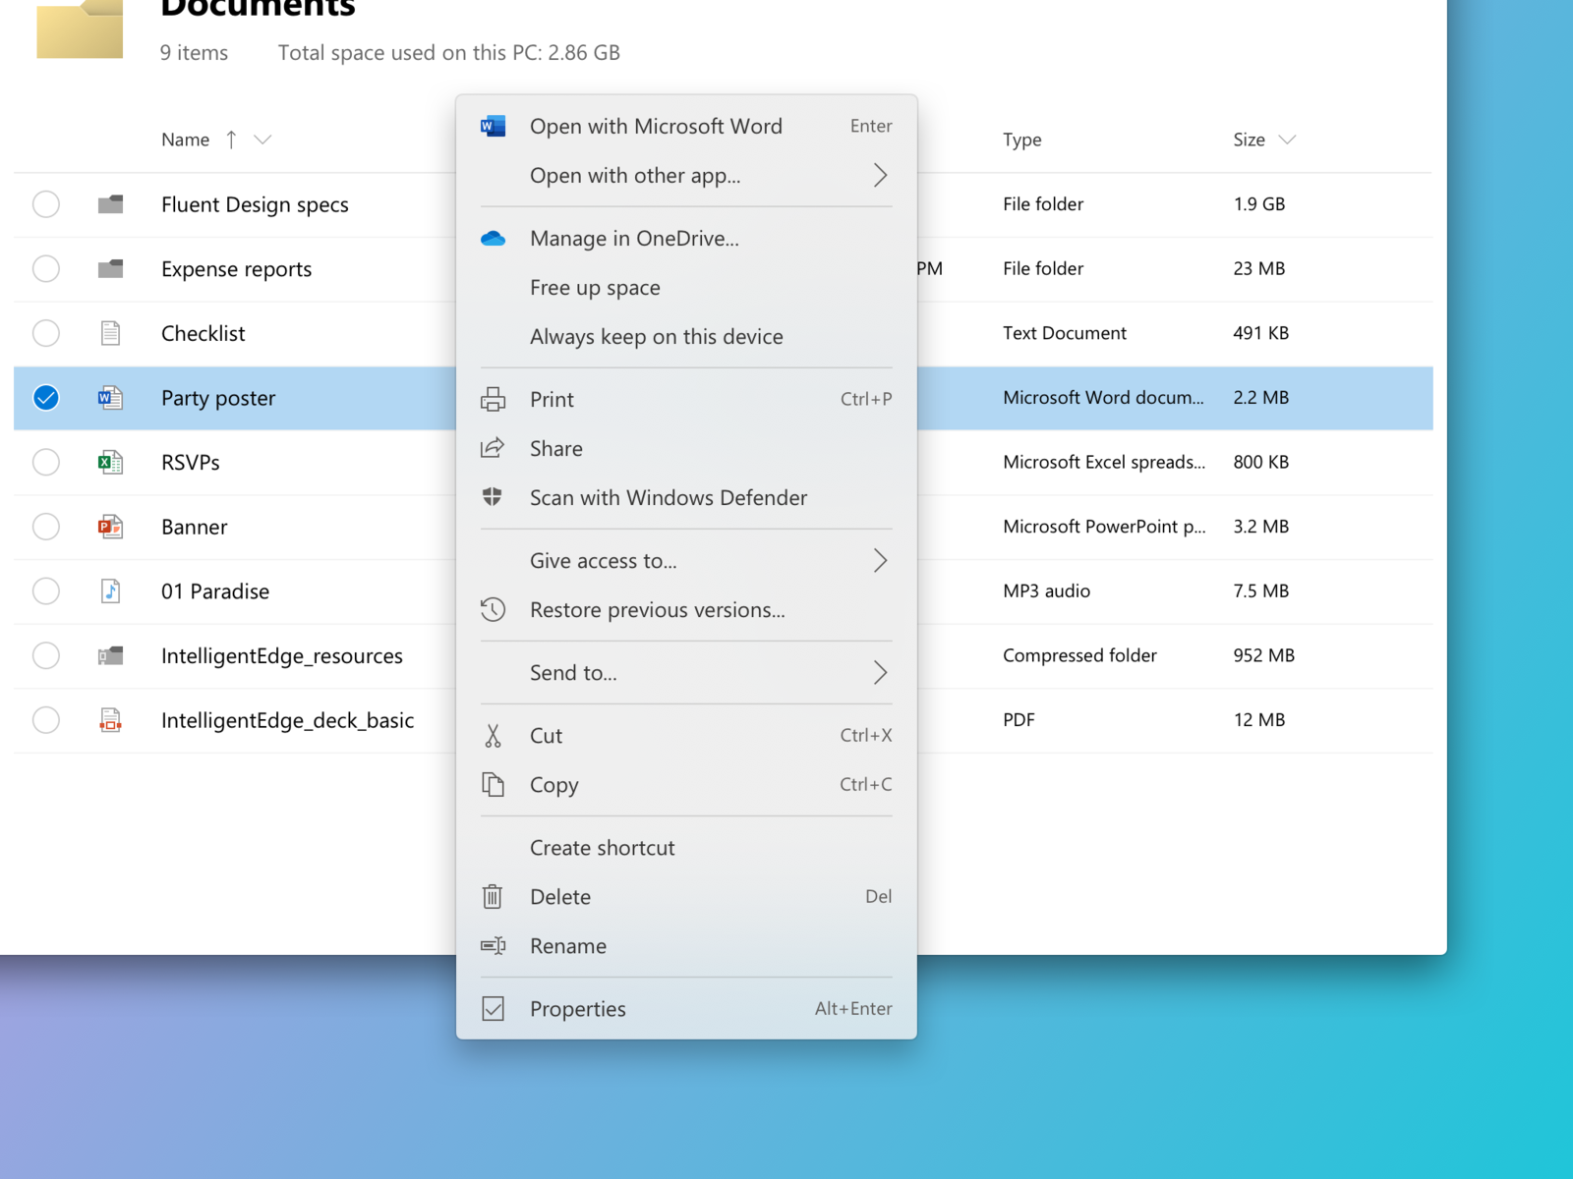Select Scan with Windows Defender
Screen dimensions: 1573x1179
point(668,497)
